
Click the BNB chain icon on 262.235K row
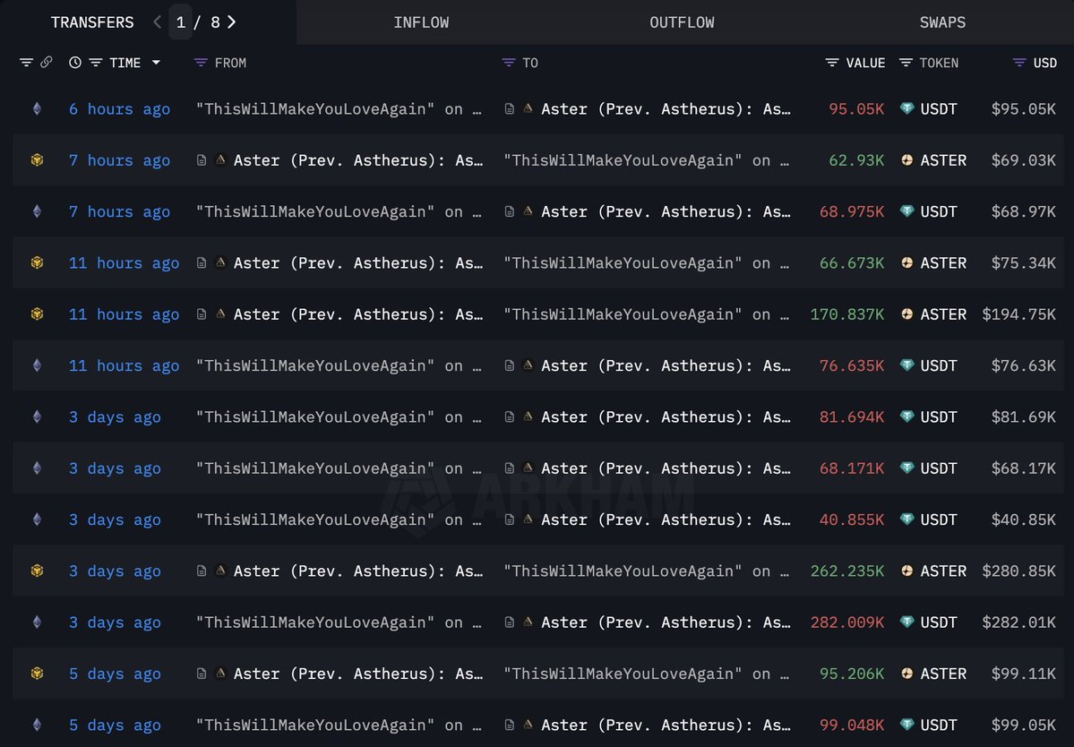pos(37,571)
